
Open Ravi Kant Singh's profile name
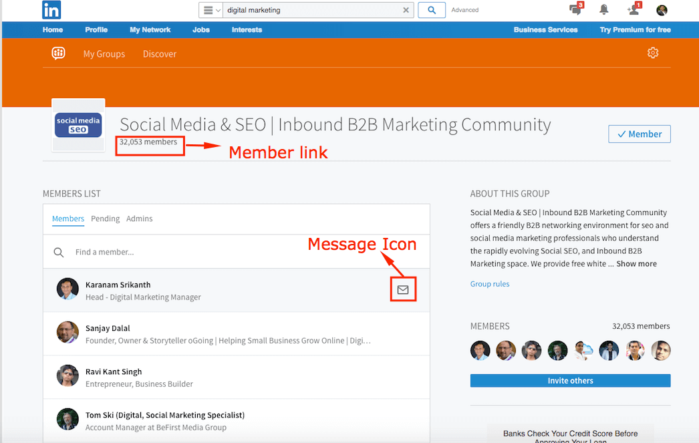pos(114,372)
